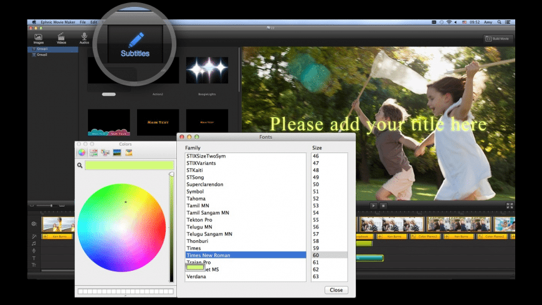Adjust the timeline zoom slider

point(47,205)
